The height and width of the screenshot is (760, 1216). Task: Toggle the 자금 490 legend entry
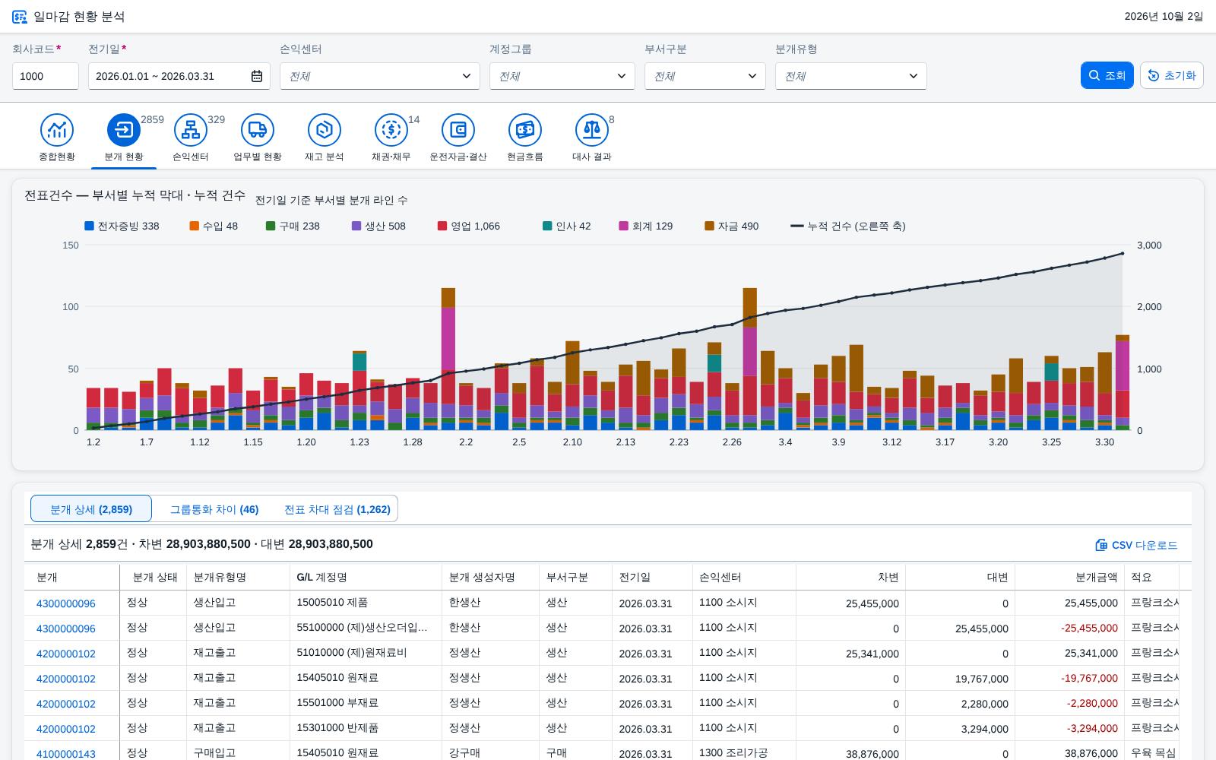(732, 226)
